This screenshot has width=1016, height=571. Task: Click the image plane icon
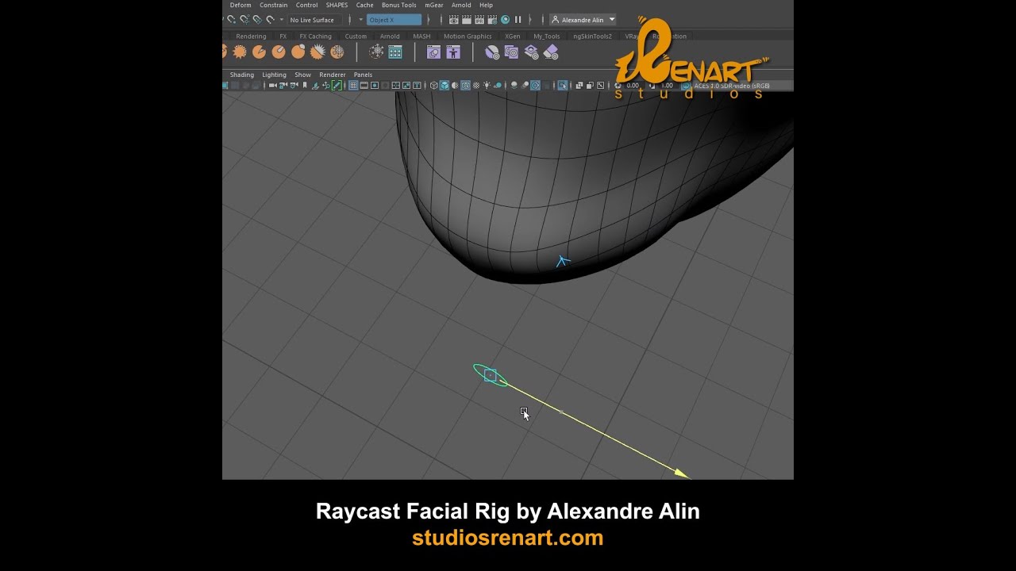(x=315, y=85)
